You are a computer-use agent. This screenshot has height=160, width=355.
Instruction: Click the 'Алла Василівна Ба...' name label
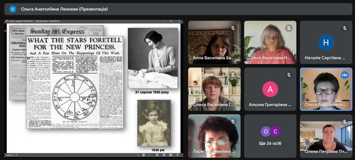(214, 58)
